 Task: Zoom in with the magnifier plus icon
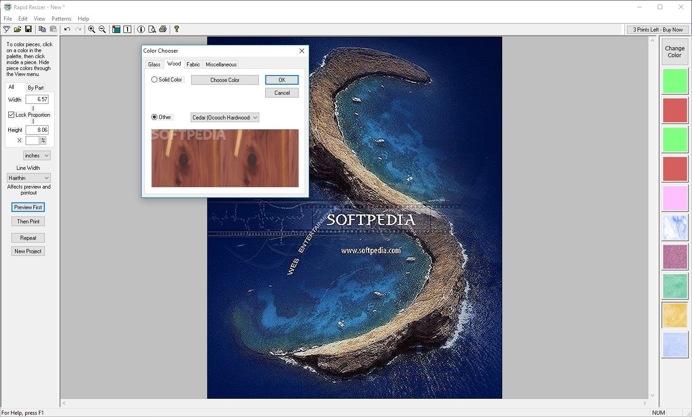point(91,29)
